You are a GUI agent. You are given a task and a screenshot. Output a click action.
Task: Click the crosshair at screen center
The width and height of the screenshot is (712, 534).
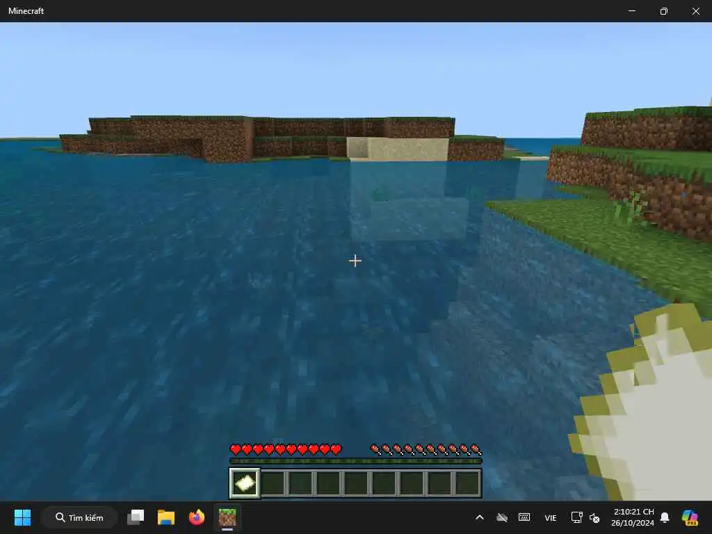(x=355, y=261)
